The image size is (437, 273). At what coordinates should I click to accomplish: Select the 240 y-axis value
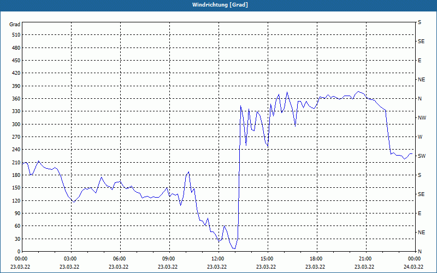(16, 150)
